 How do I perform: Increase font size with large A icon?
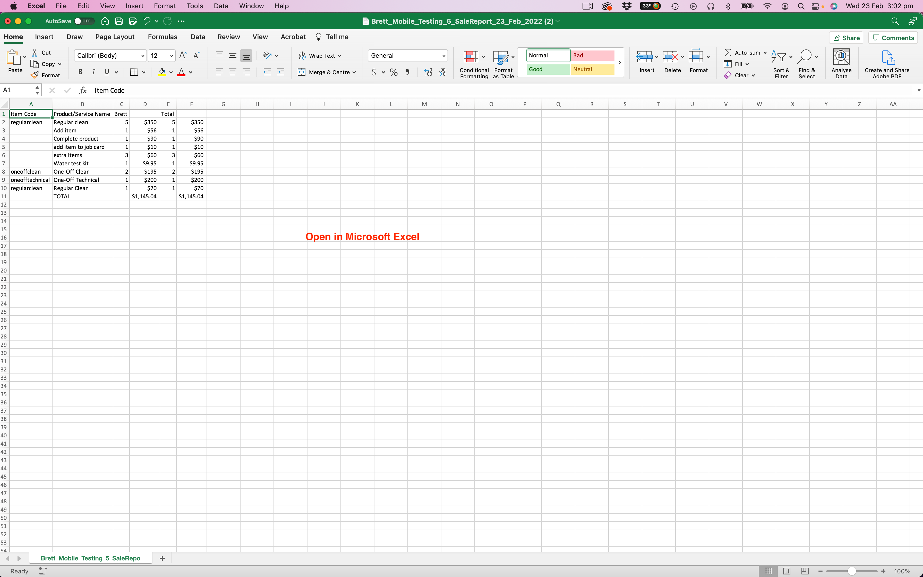click(183, 55)
